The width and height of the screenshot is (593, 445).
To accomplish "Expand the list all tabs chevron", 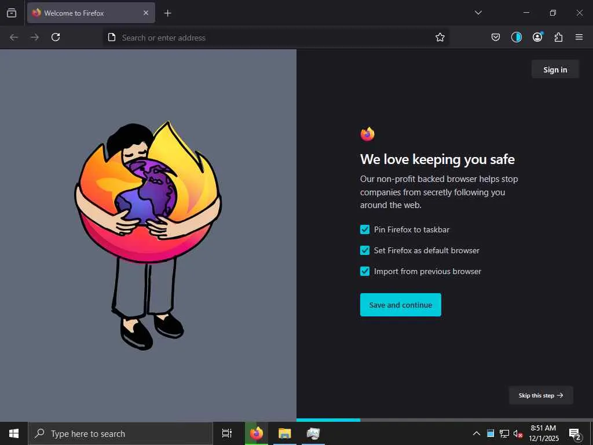I will 478,13.
